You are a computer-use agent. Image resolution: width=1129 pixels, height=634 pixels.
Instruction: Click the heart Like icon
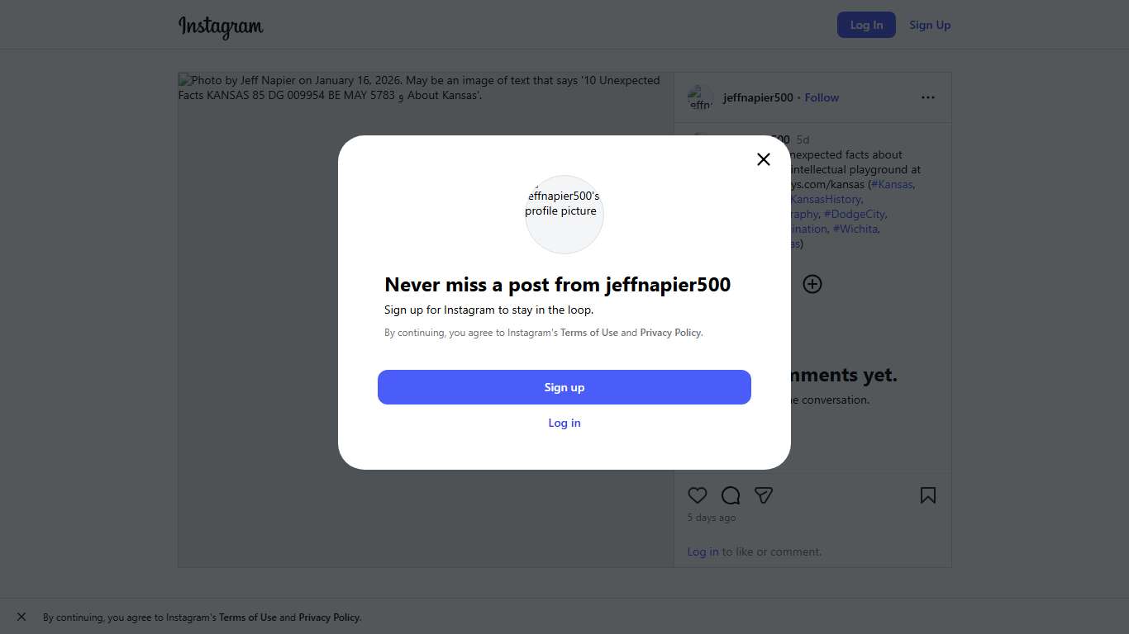[698, 495]
